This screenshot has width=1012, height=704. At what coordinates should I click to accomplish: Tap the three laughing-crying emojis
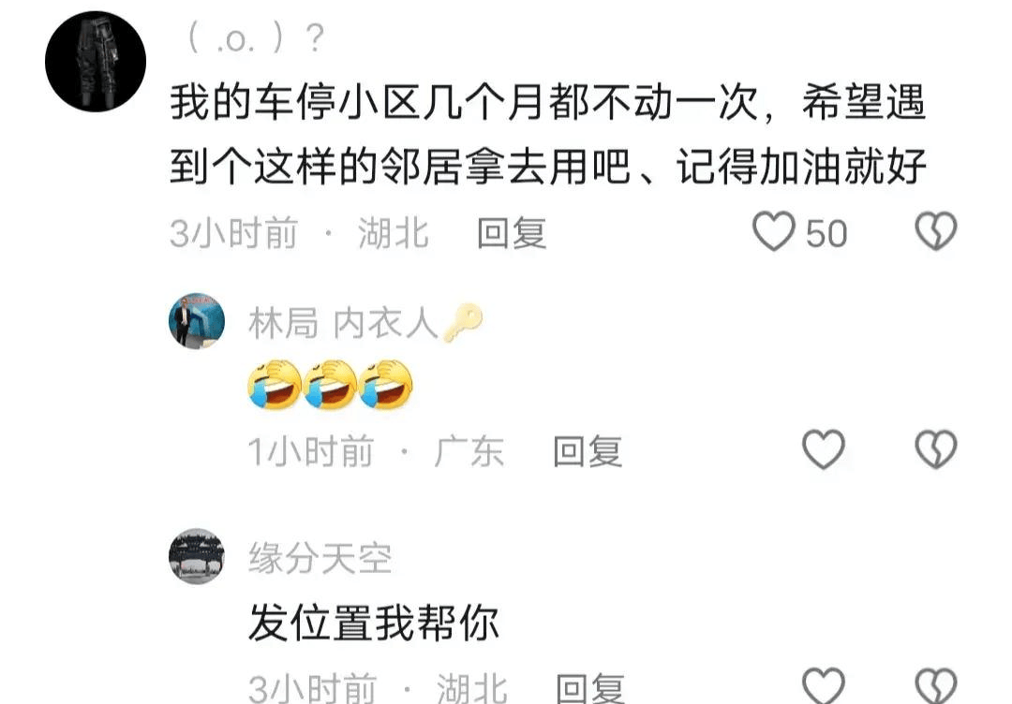(x=331, y=384)
